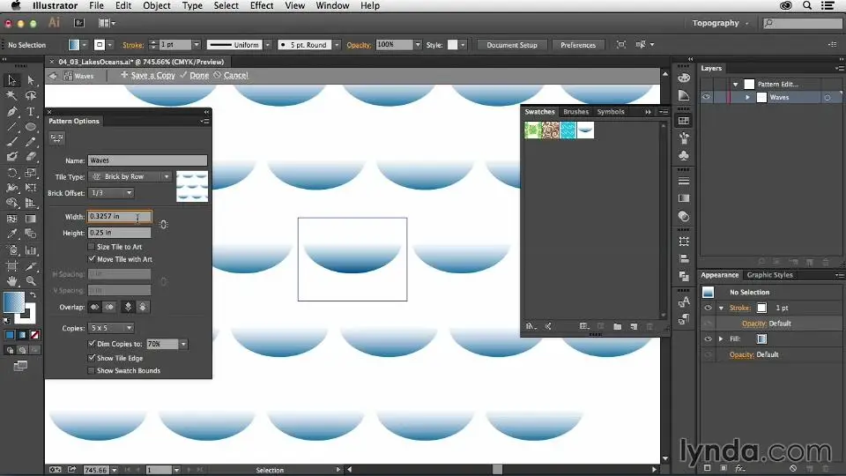Choose the Eraser tool

tap(31, 157)
